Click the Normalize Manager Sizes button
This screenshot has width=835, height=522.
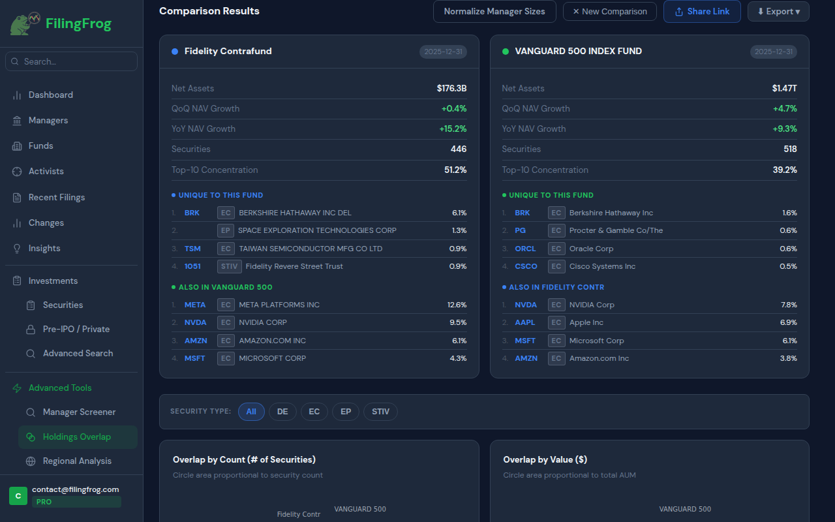(x=494, y=11)
